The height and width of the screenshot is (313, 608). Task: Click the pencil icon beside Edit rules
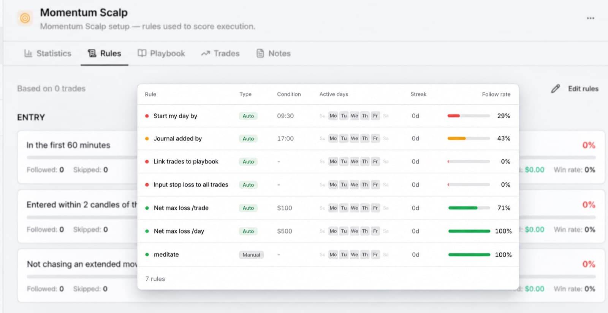(x=556, y=89)
